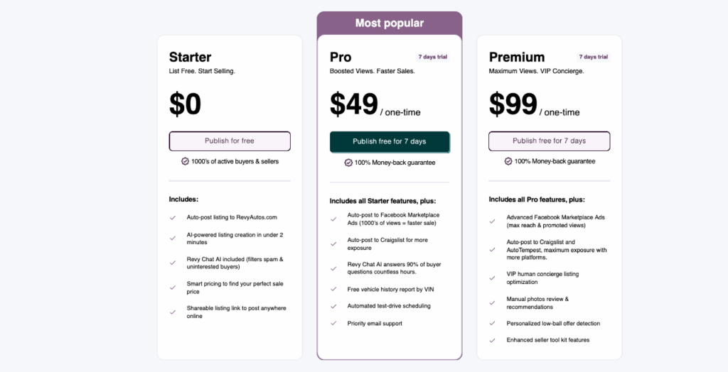Click checkmark beside "Free vehicle history report"
Viewport: 728px width, 372px height.
333,289
